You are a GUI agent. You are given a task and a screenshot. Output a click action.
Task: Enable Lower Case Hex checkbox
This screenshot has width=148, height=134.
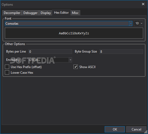[x=7, y=73]
